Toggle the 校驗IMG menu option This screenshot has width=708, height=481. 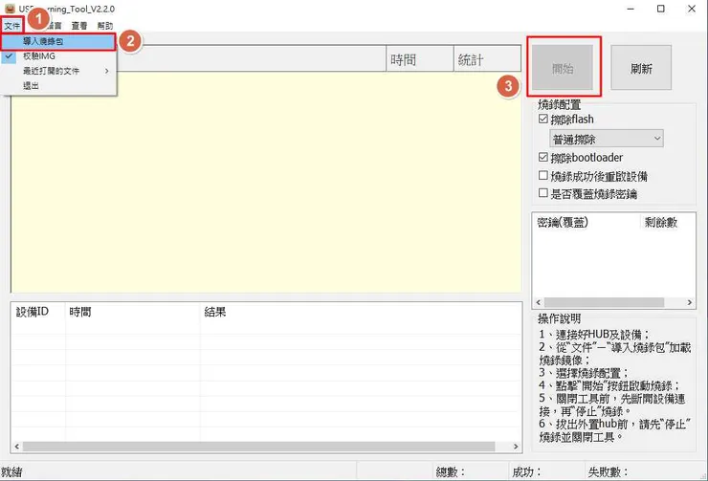pos(58,56)
